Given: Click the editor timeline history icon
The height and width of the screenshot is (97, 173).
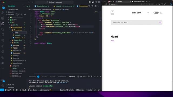Looking at the screenshot, I should point(89,6).
